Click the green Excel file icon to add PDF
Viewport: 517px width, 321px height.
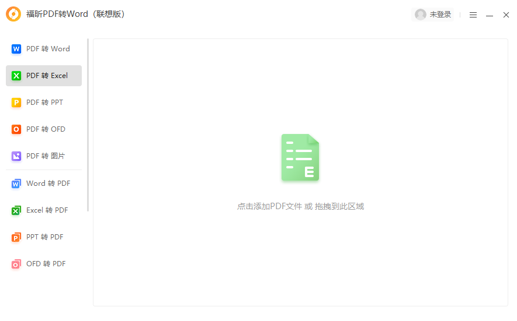[300, 157]
